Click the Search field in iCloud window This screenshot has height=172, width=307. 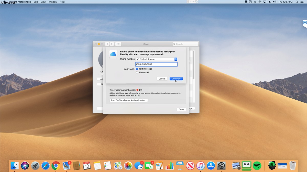[185, 44]
